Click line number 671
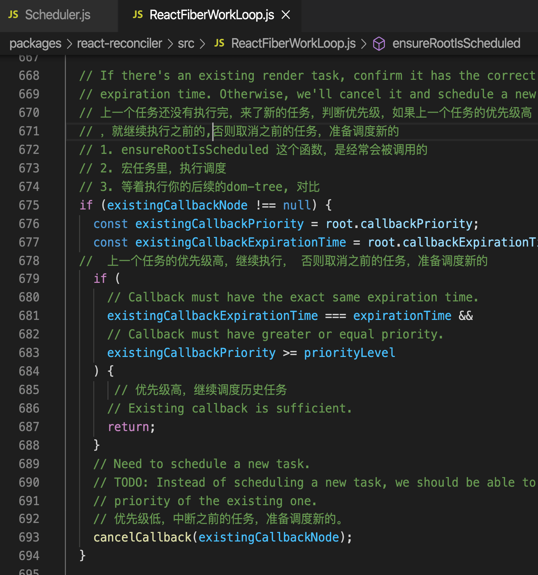The height and width of the screenshot is (575, 538). [x=29, y=131]
